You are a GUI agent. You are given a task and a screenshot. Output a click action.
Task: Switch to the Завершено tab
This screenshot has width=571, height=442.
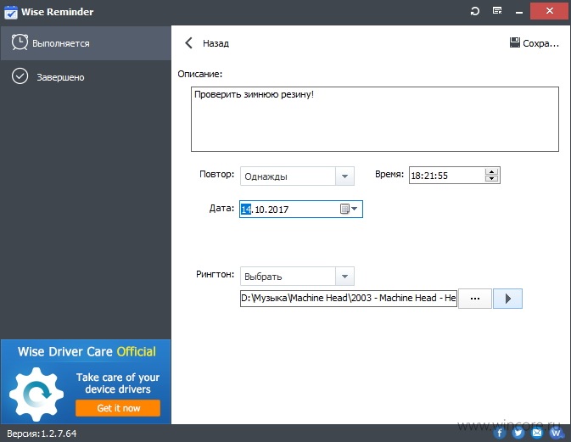(86, 77)
